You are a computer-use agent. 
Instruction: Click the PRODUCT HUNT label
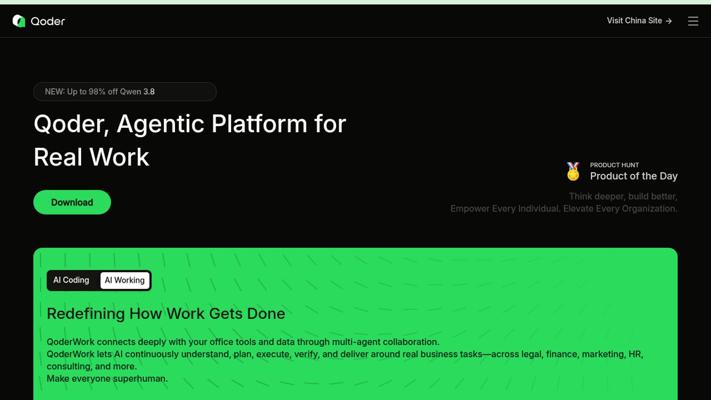(614, 165)
